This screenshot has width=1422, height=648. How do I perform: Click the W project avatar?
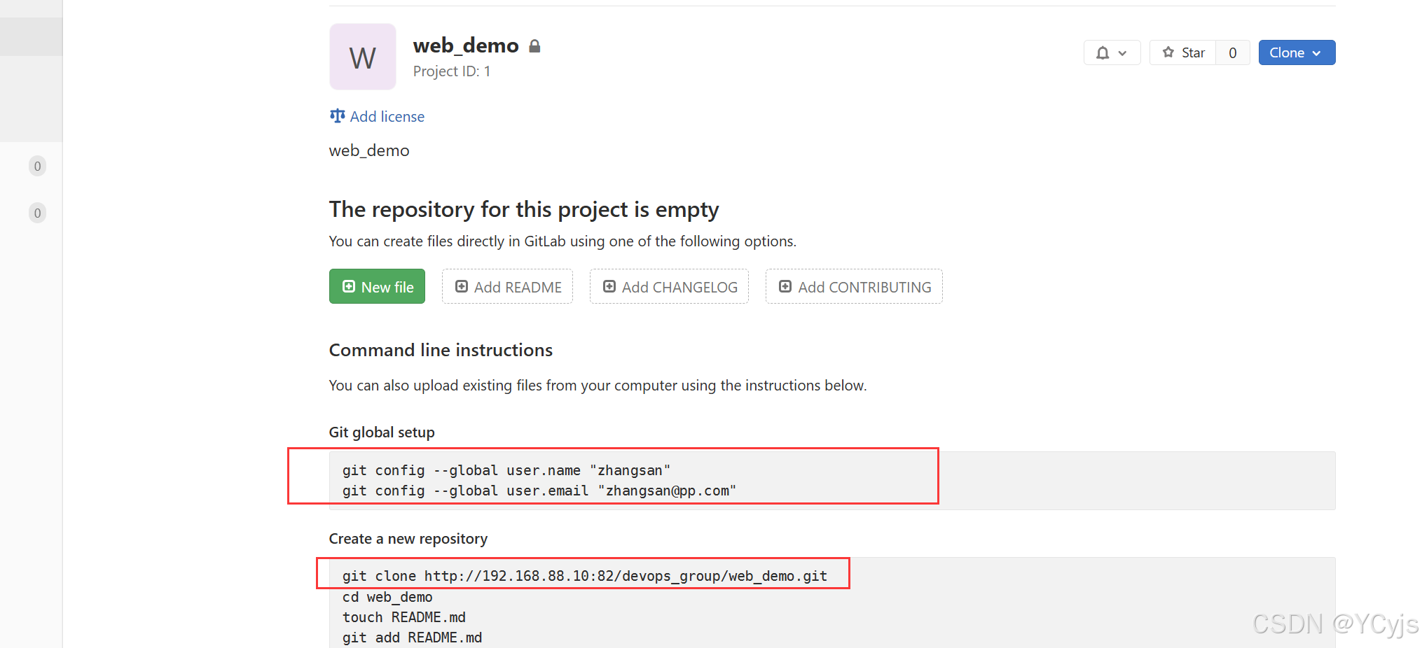coord(363,57)
